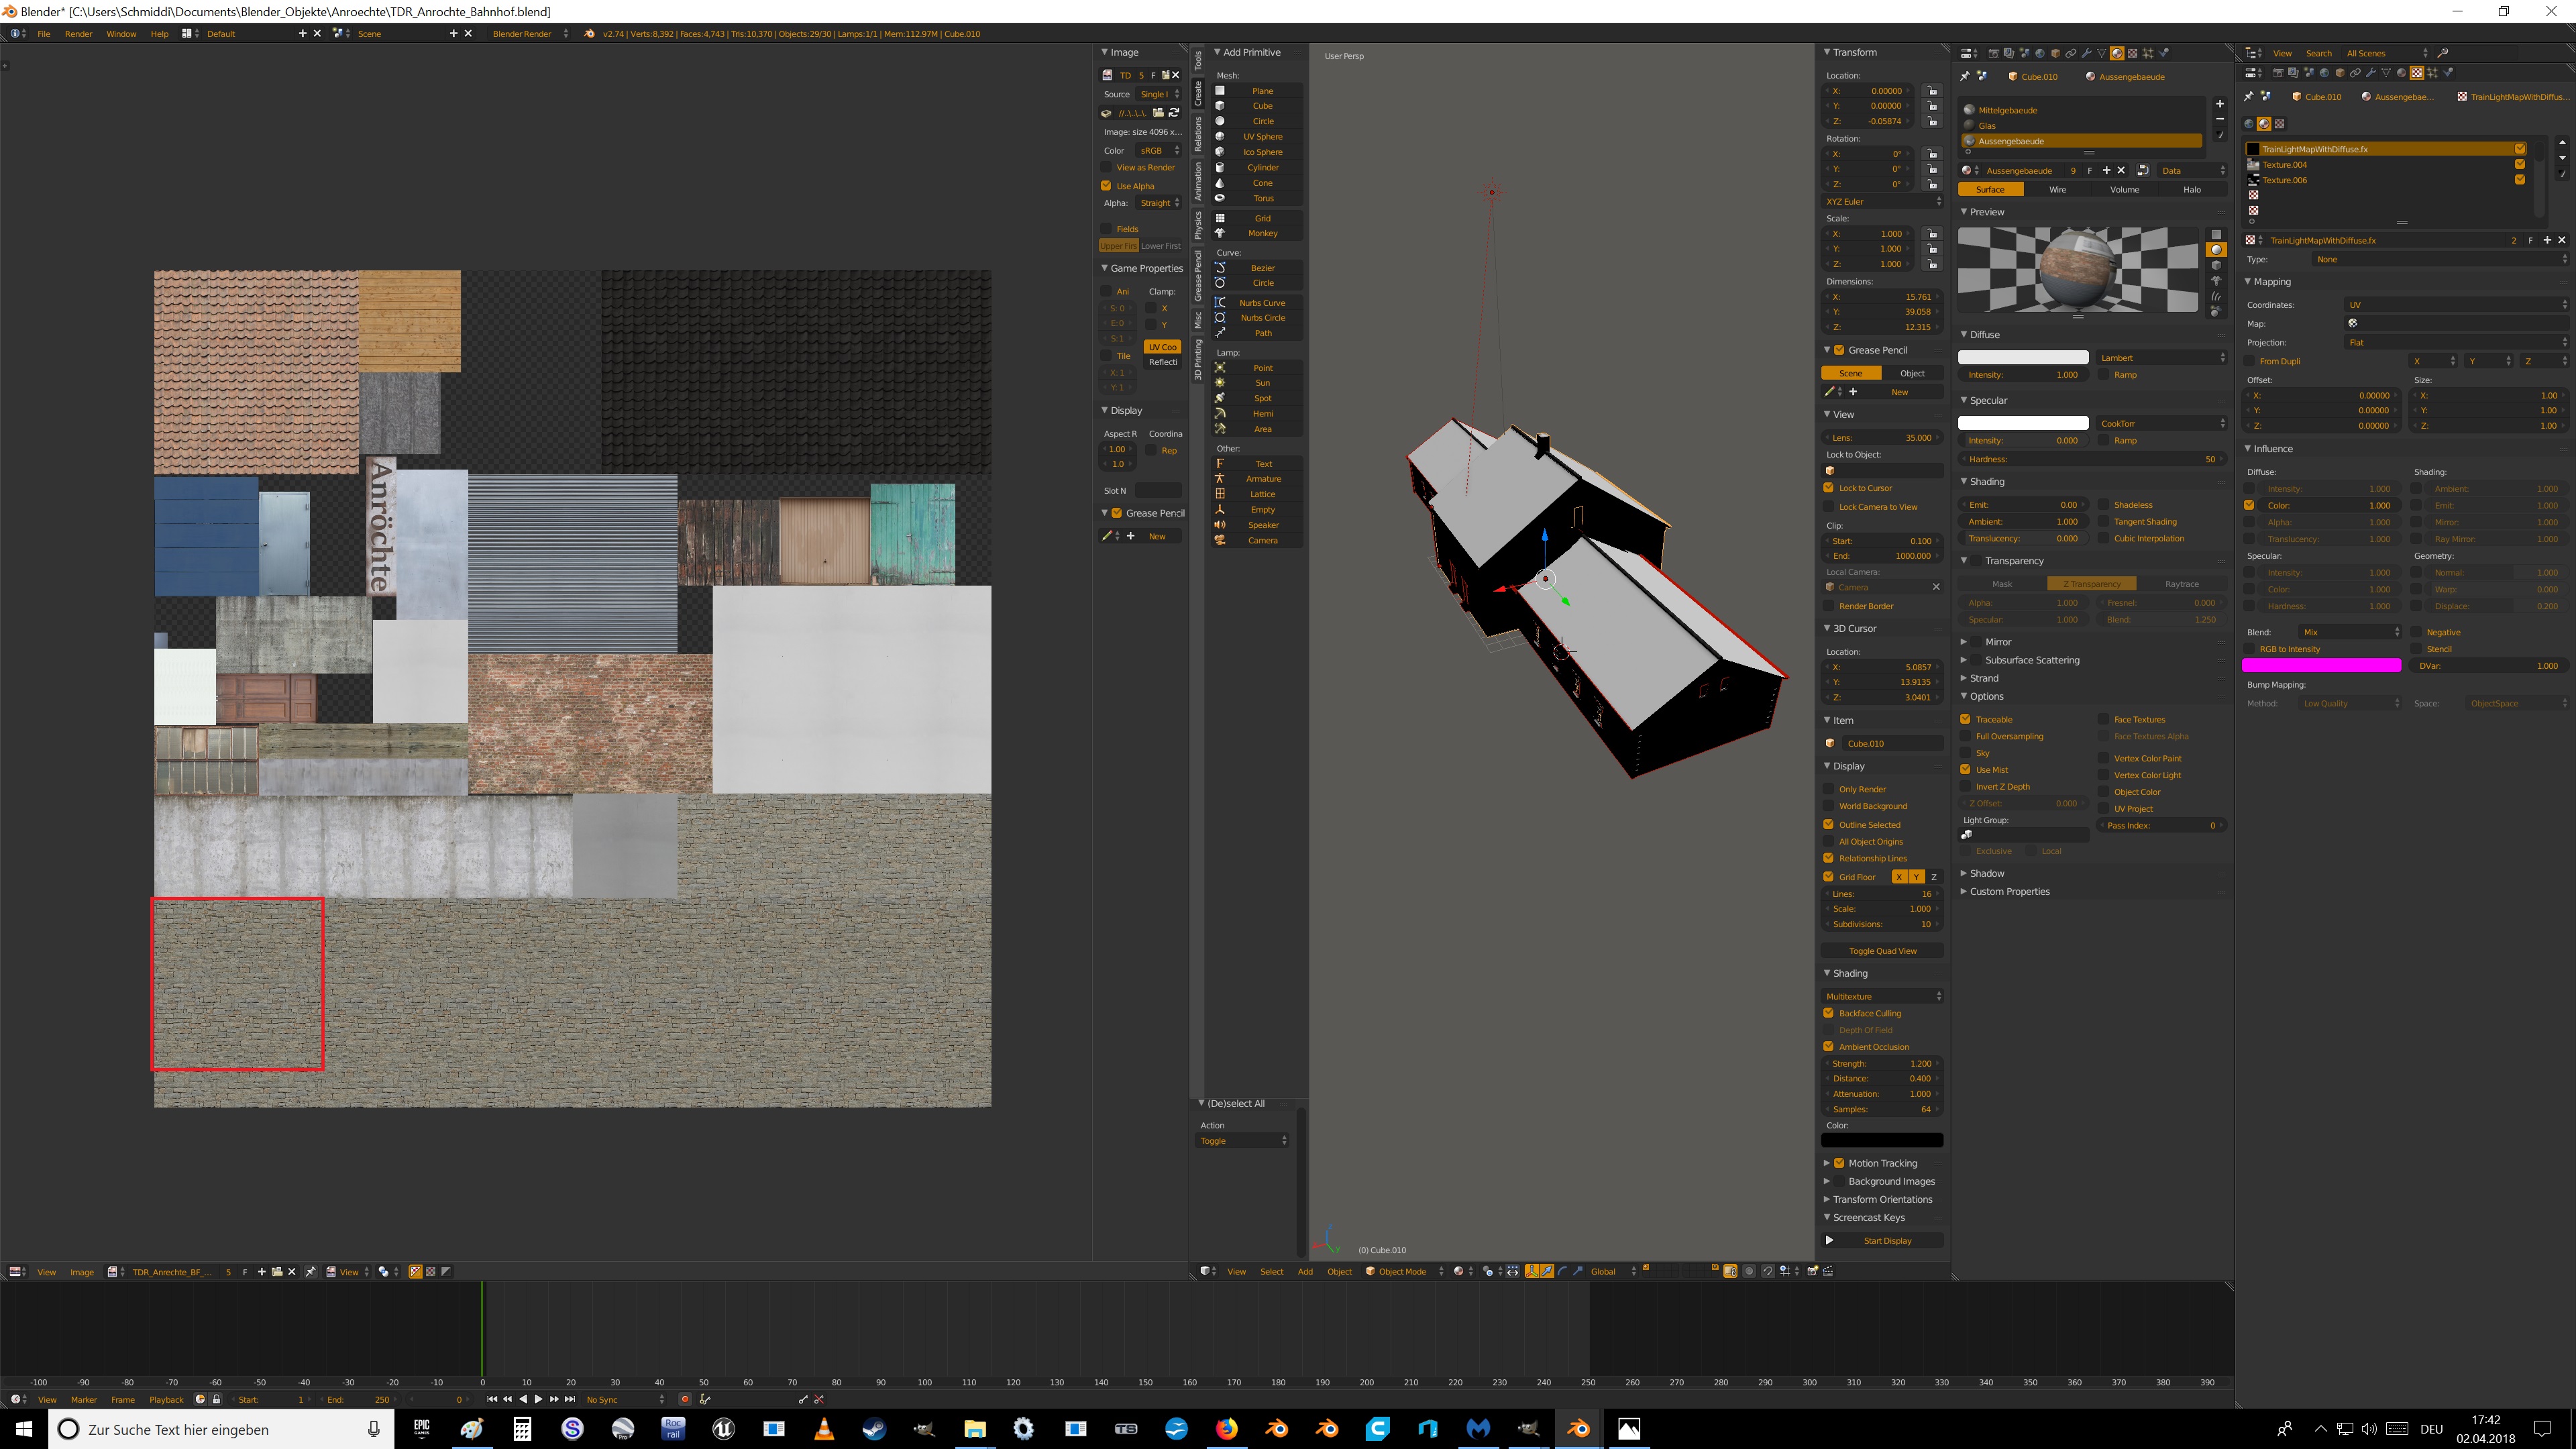
Task: Add a Bezier curve
Action: click(1262, 268)
